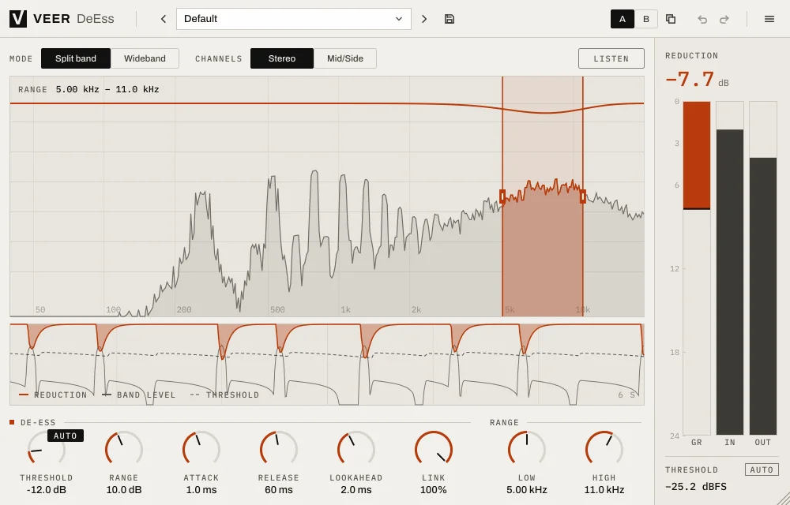
Task: Click the Low frequency knob
Action: 527,449
